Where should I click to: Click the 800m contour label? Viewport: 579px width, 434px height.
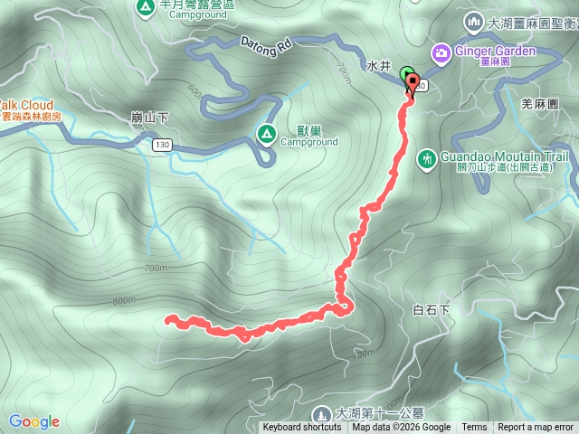coord(124,300)
